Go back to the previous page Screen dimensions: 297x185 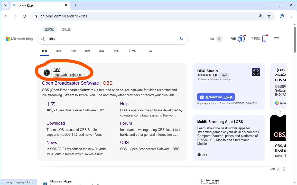6,16
